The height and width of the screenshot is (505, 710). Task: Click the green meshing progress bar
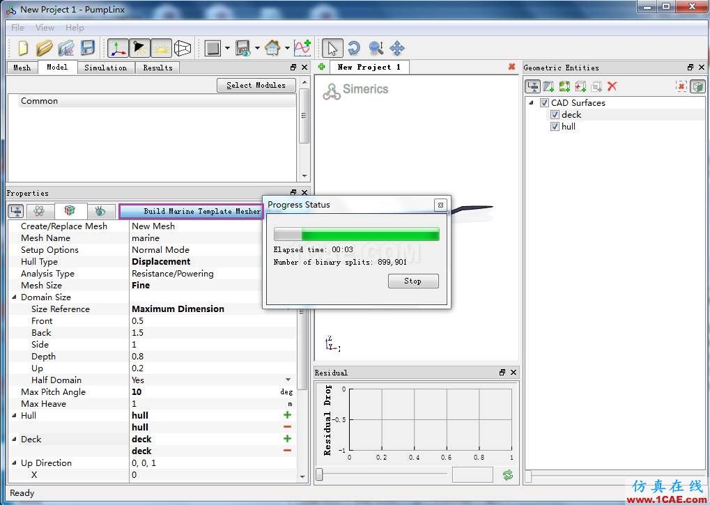tap(356, 235)
